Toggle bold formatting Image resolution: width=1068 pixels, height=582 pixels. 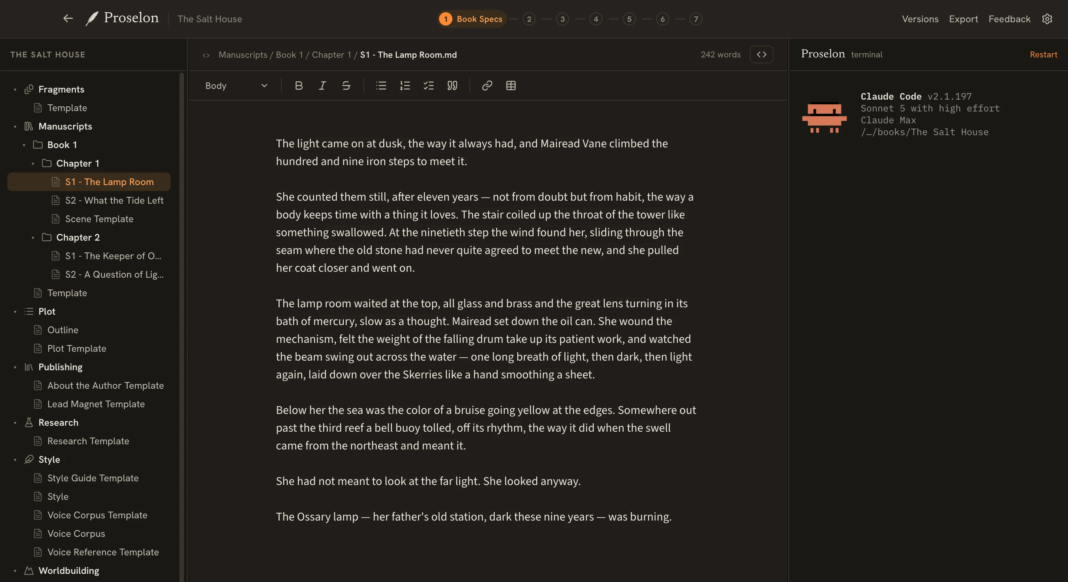[x=299, y=86]
